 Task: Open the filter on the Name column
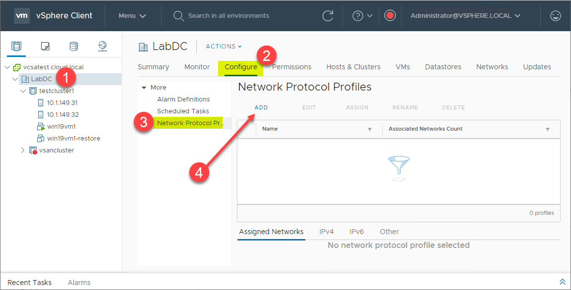369,129
